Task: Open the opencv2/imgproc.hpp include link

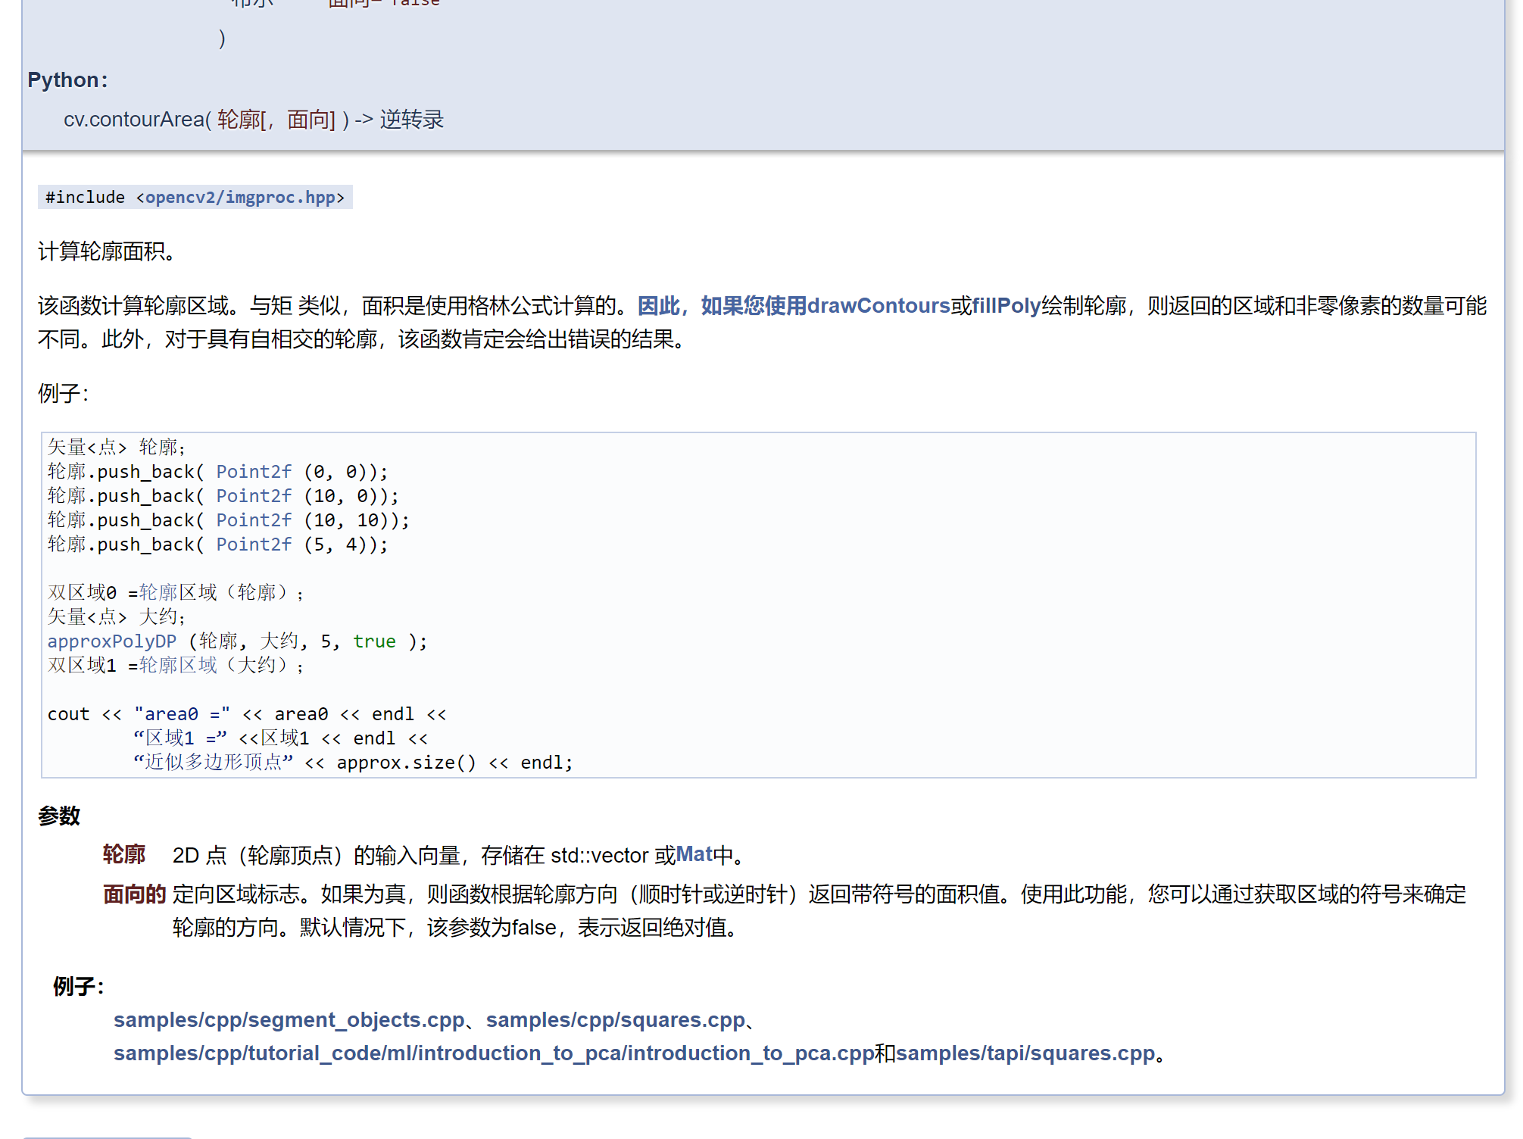Action: tap(240, 198)
